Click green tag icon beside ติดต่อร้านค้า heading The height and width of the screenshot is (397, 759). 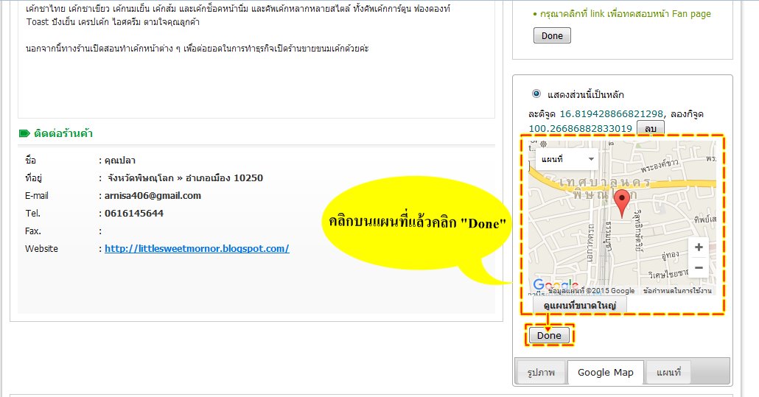point(24,133)
